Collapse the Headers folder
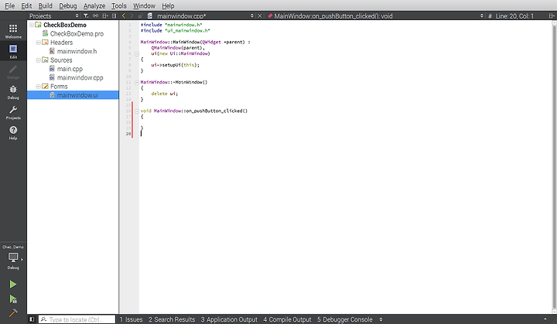This screenshot has height=324, width=557. pyautogui.click(x=39, y=43)
